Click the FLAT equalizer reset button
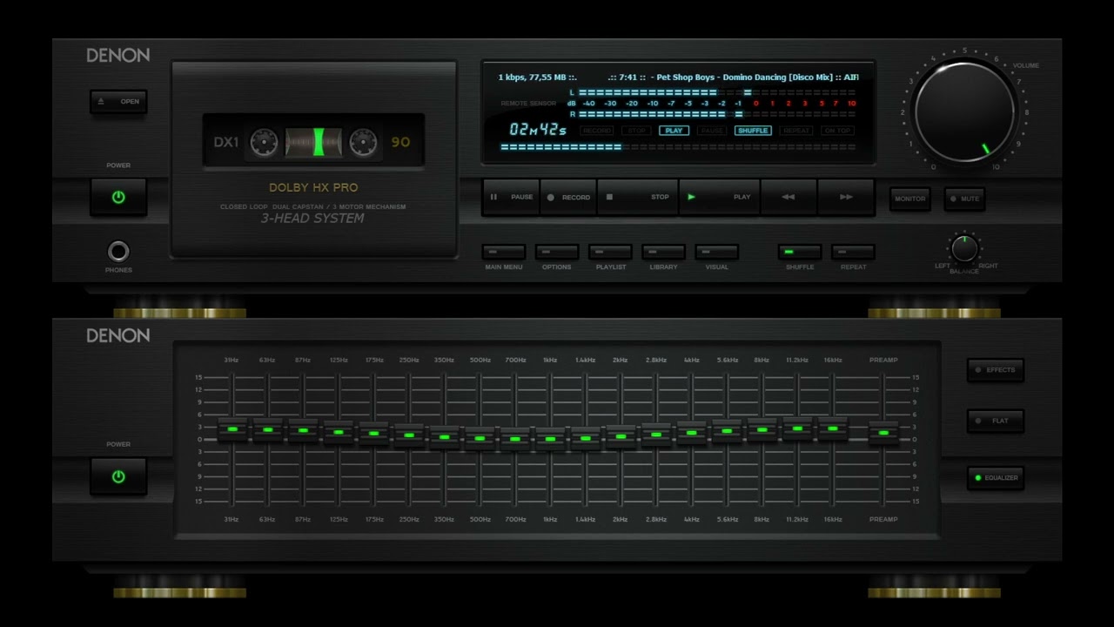1114x627 pixels. point(996,421)
